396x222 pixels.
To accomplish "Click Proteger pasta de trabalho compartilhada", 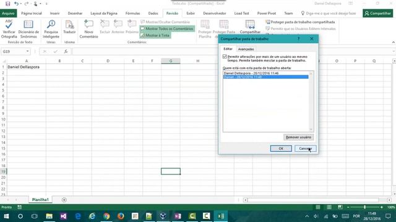I will pyautogui.click(x=300, y=22).
